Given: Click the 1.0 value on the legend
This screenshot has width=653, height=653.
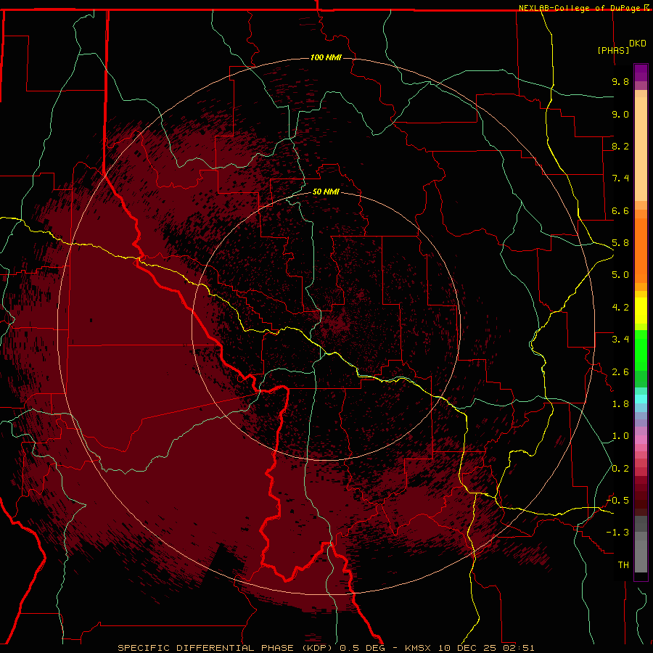Looking at the screenshot, I should pyautogui.click(x=620, y=436).
